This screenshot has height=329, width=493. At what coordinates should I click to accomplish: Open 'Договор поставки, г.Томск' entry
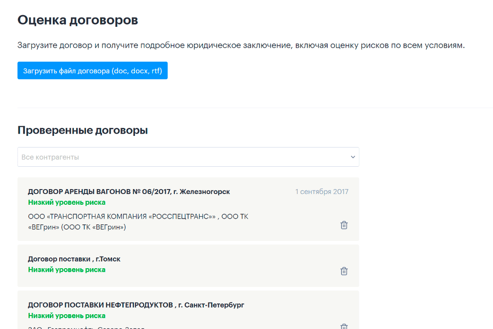click(74, 259)
